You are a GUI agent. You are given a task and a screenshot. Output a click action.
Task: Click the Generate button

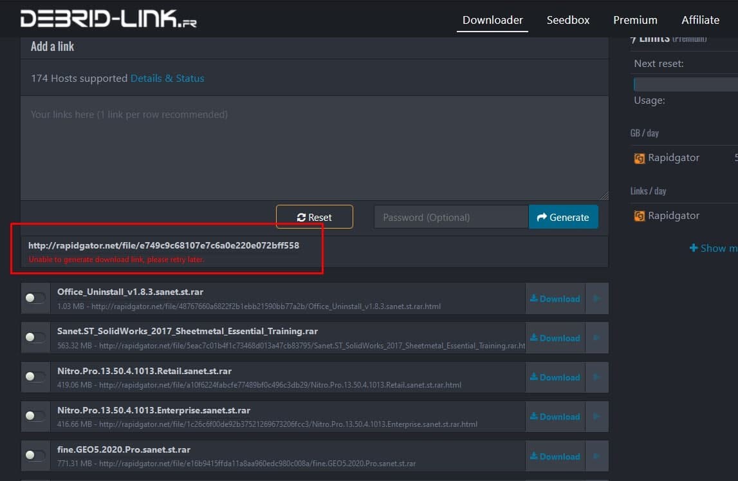pos(564,217)
